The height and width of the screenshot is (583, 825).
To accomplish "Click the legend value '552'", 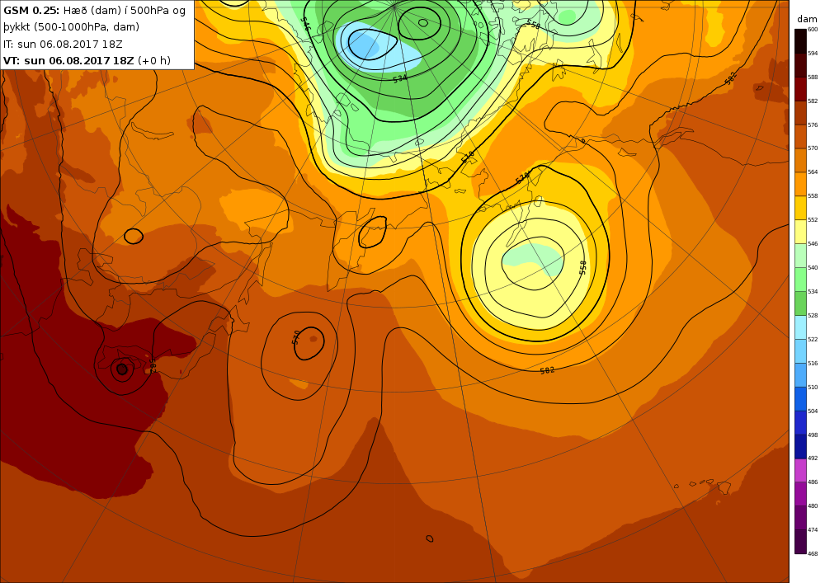I will coord(813,220).
